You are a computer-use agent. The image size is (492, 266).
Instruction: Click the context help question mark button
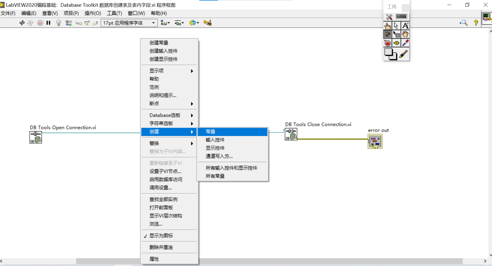pyautogui.click(x=476, y=23)
